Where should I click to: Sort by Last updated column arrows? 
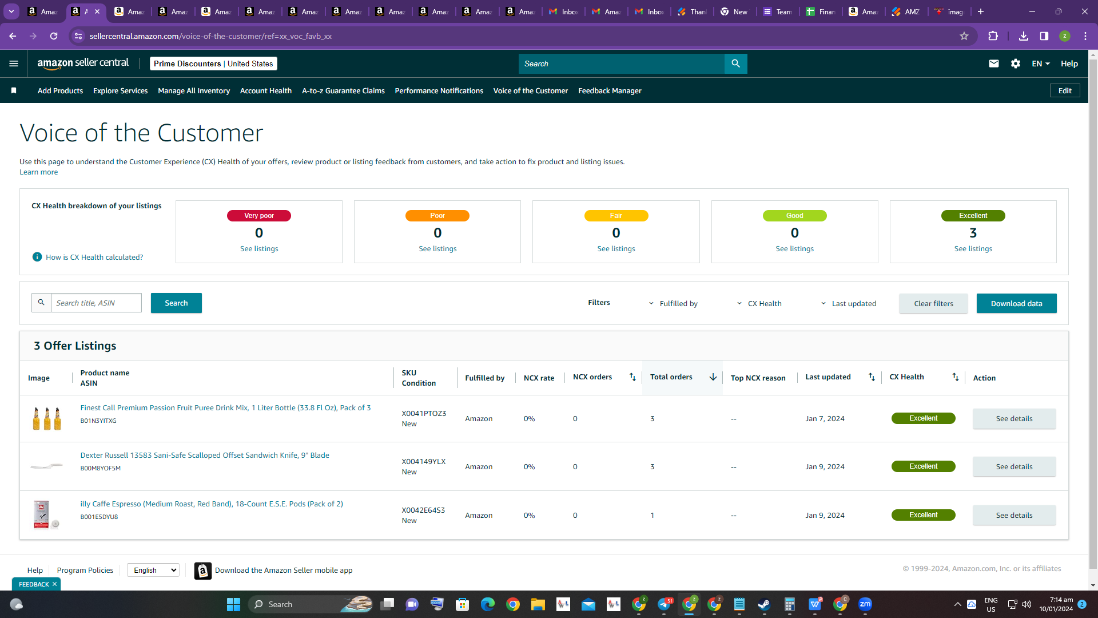click(x=872, y=377)
